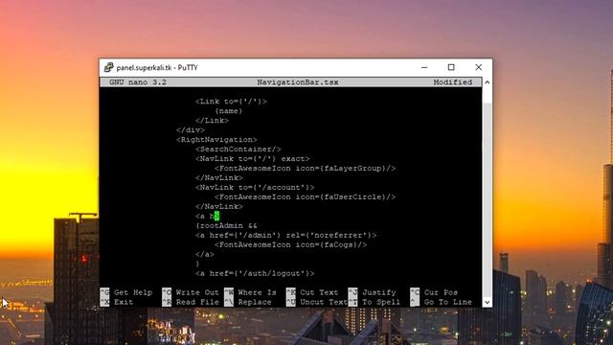Click the Go To Line shortcut
Image resolution: width=613 pixels, height=345 pixels.
coord(441,302)
